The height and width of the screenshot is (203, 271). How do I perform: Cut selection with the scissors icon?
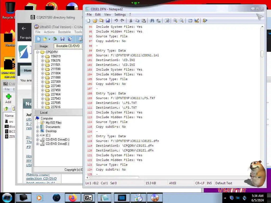[x=131, y=21]
